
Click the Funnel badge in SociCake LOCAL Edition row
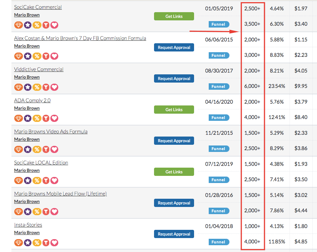point(219,180)
